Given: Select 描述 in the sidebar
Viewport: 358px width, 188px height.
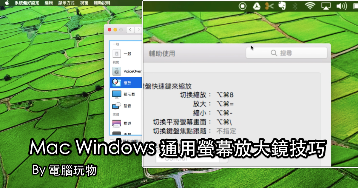Looking at the screenshot, I should coord(126,123).
